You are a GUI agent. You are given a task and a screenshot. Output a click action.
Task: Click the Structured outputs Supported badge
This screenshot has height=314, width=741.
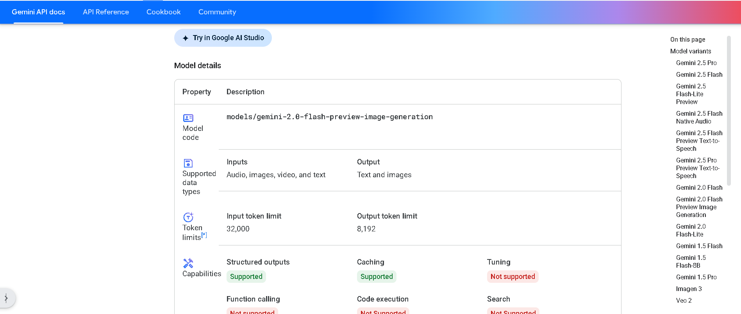click(246, 277)
